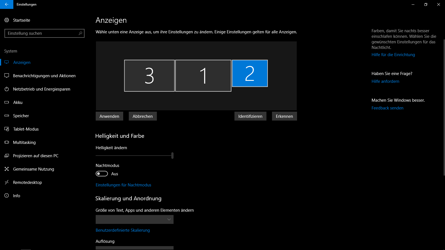Screen dimensions: 445x250
Task: Click the Multitasking icon
Action: coord(7,142)
